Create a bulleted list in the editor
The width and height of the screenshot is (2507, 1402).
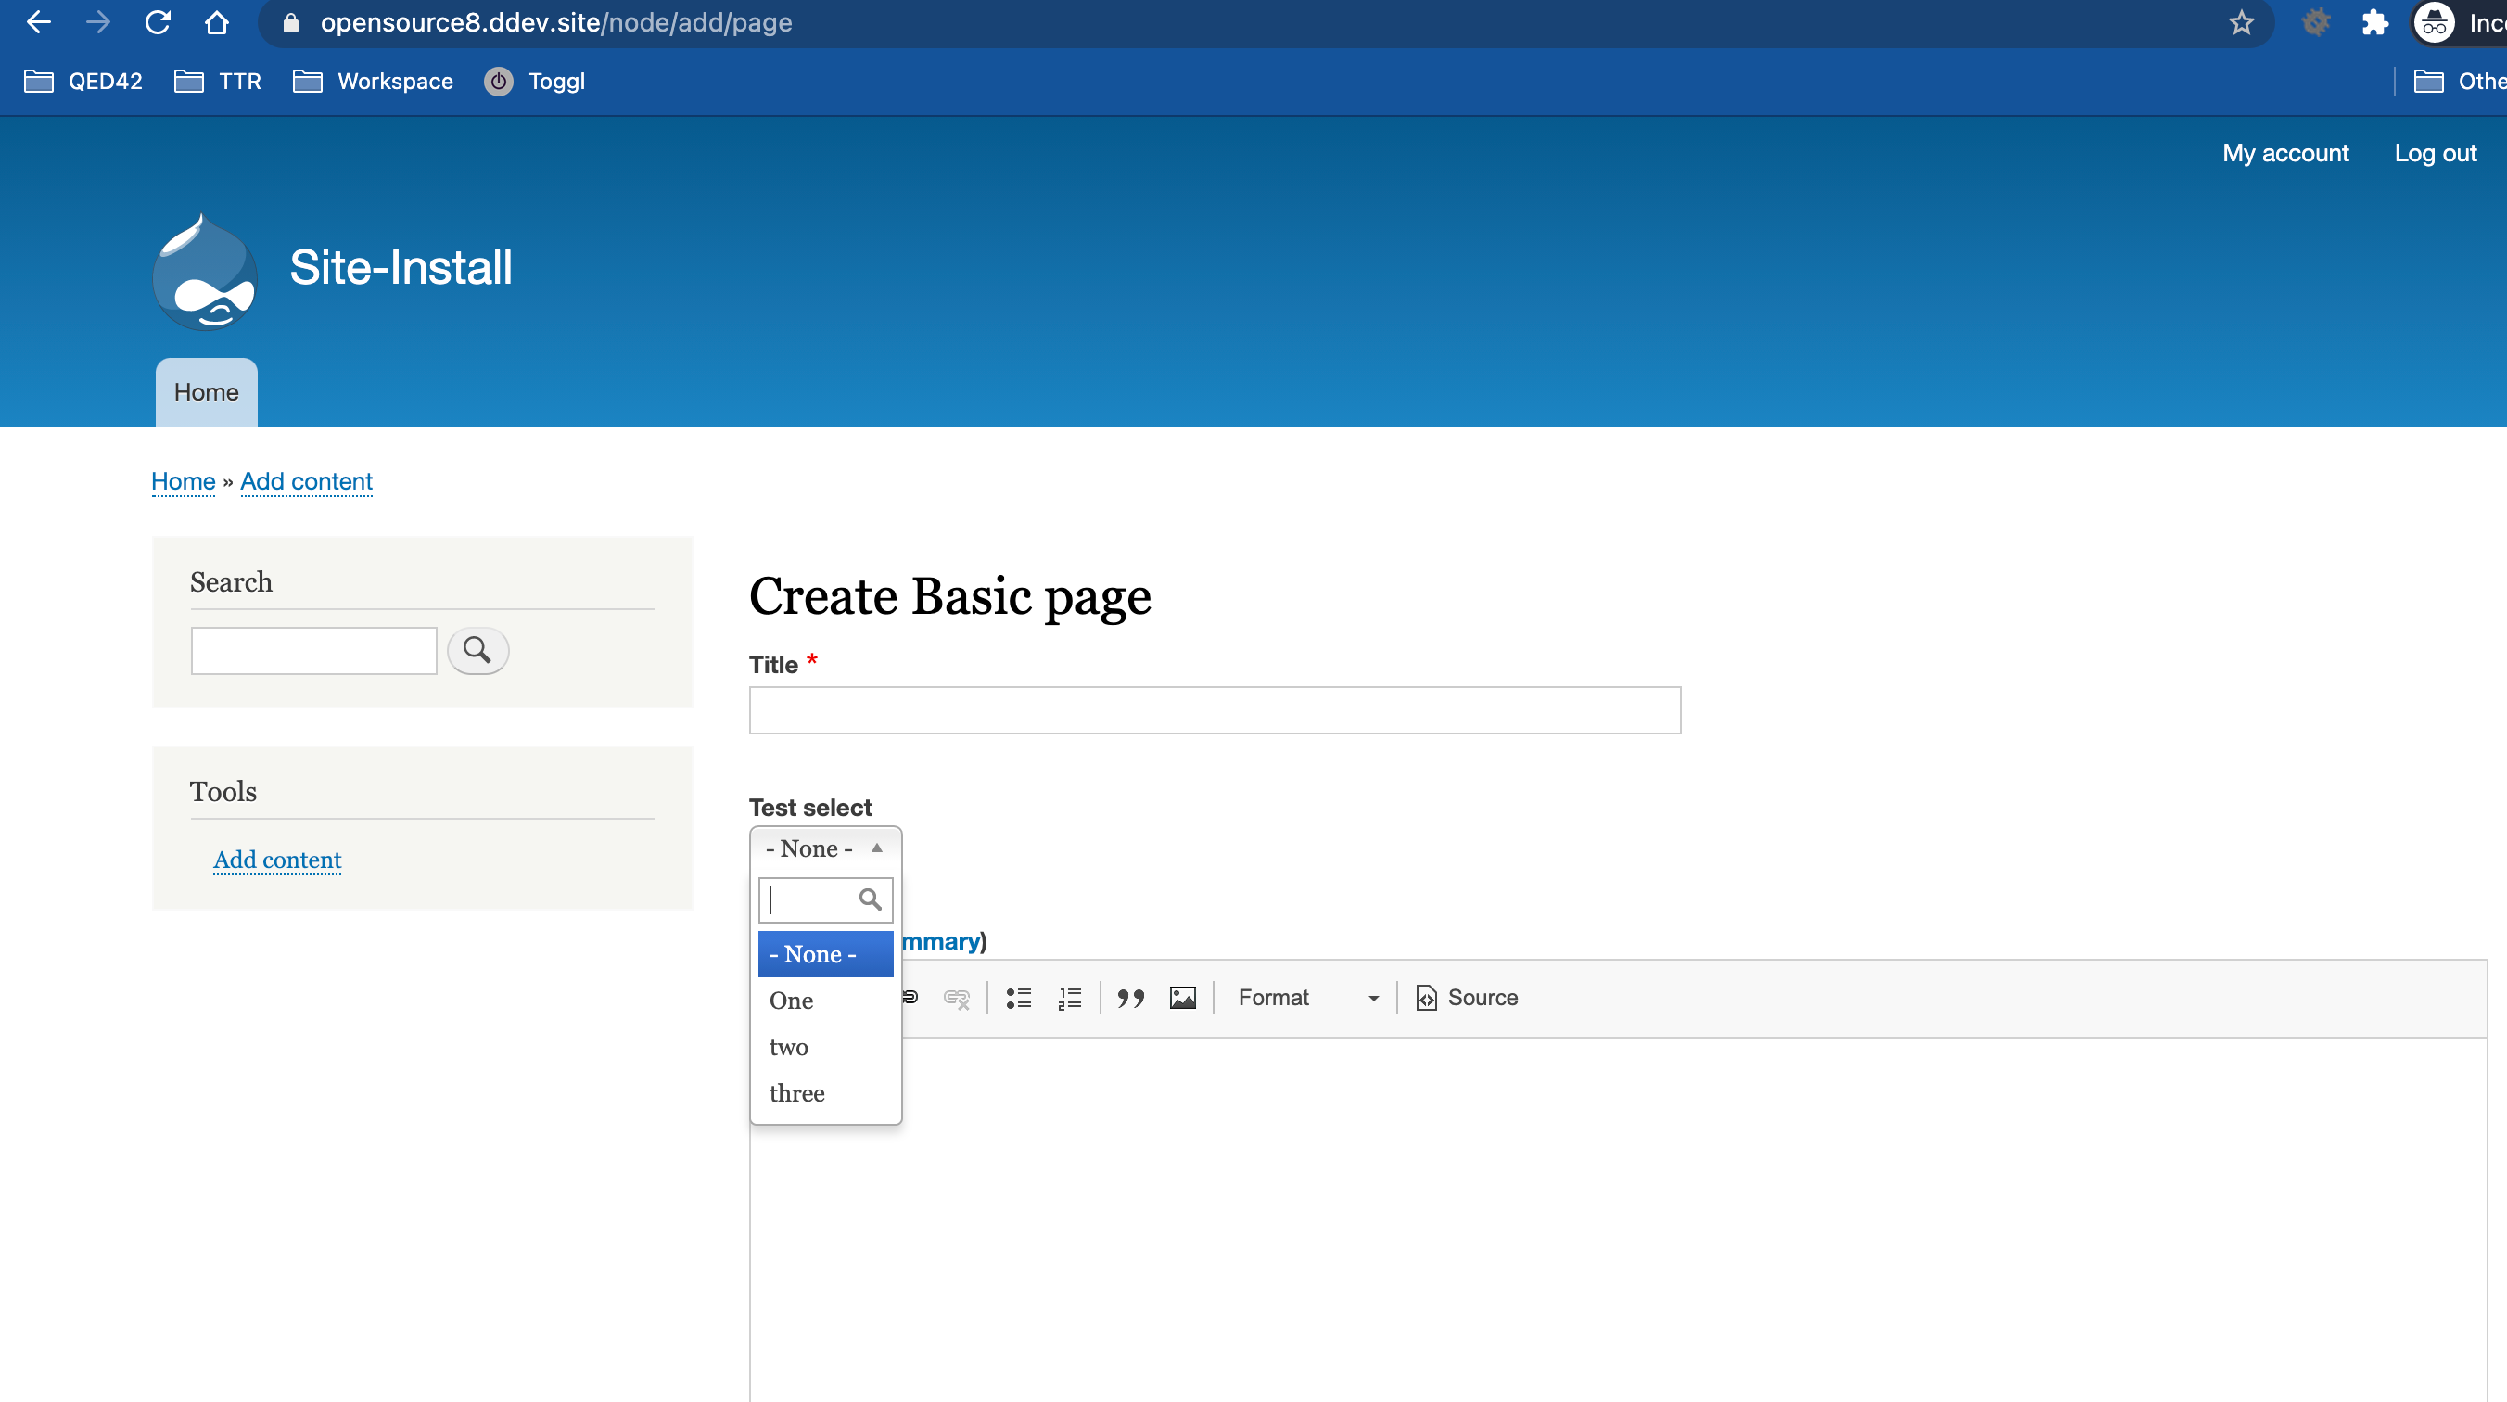(x=1018, y=997)
